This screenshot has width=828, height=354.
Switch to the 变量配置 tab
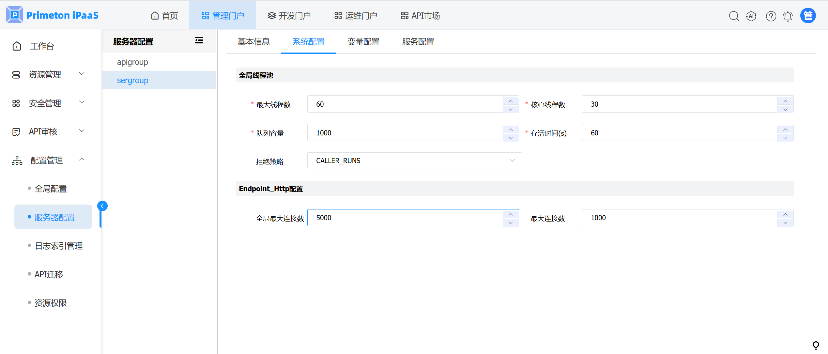click(x=363, y=42)
